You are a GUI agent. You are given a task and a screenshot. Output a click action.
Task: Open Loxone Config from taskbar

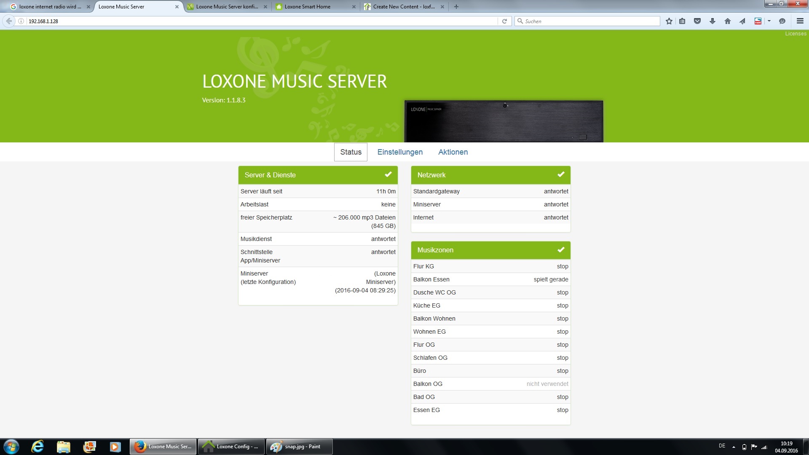(x=231, y=447)
